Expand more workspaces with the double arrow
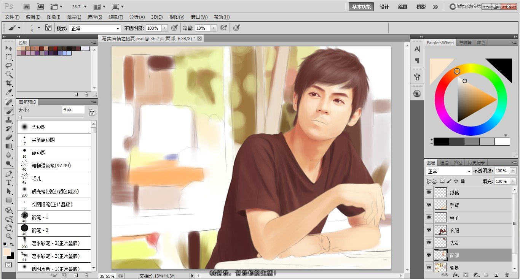The height and width of the screenshot is (279, 520). (x=435, y=6)
